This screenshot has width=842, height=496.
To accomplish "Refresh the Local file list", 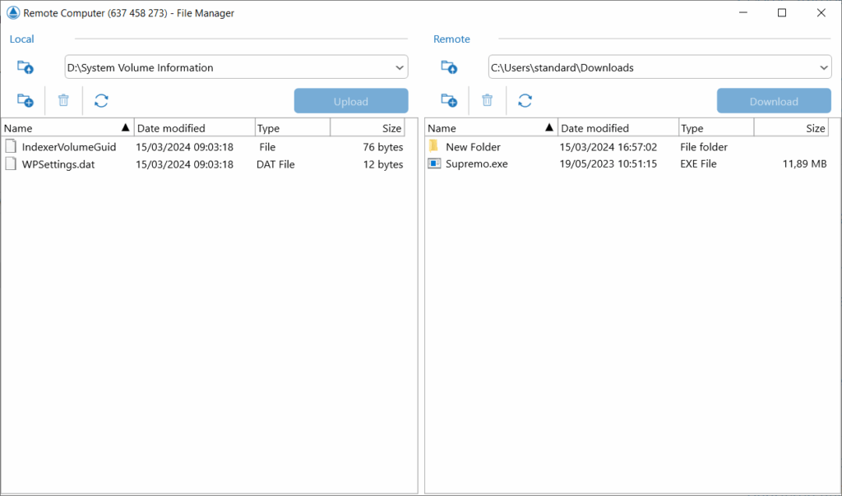I will pos(101,101).
